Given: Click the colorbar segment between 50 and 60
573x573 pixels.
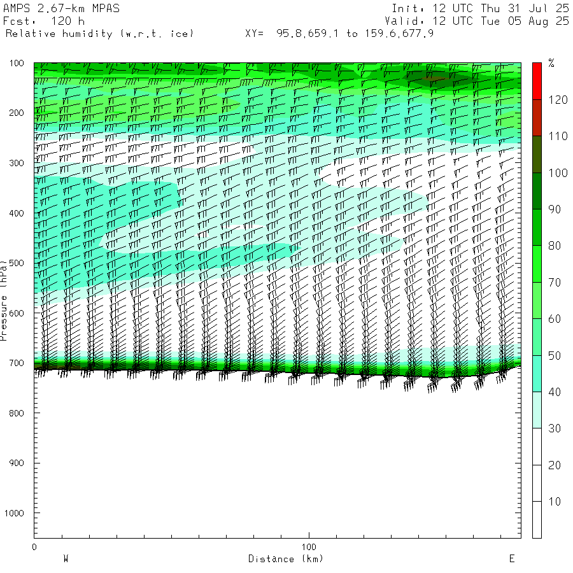Looking at the screenshot, I should (537, 337).
